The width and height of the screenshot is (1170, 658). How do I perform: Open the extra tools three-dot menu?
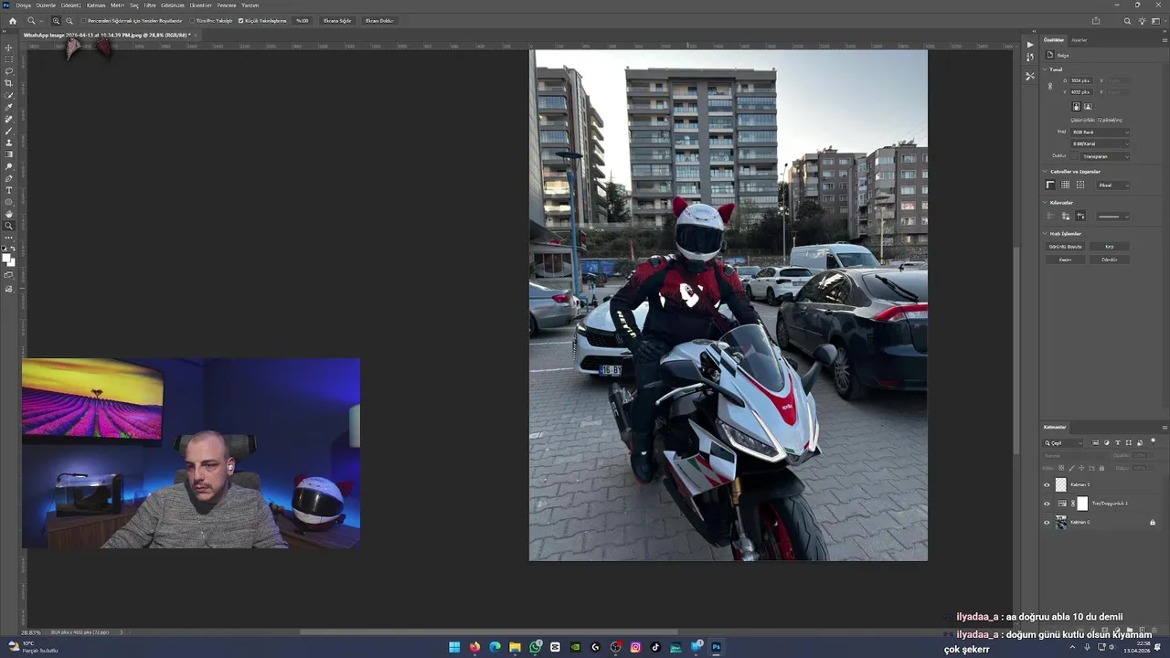coord(9,238)
